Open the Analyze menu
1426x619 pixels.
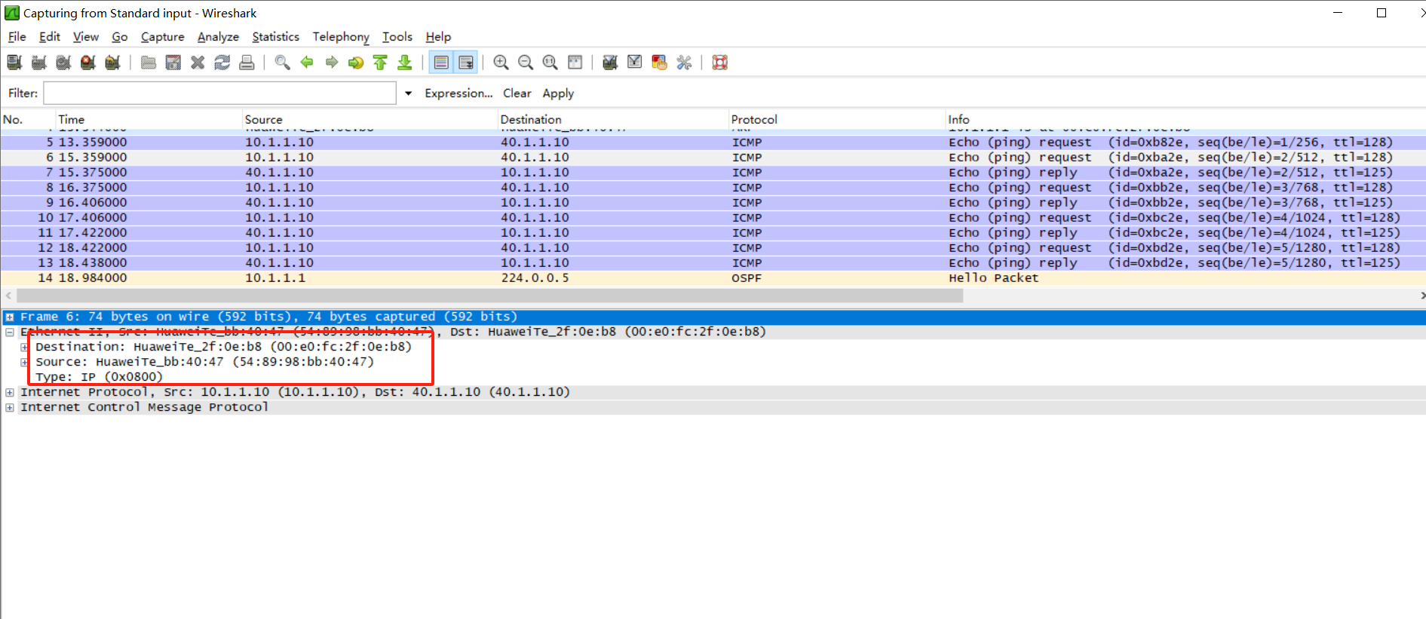218,37
